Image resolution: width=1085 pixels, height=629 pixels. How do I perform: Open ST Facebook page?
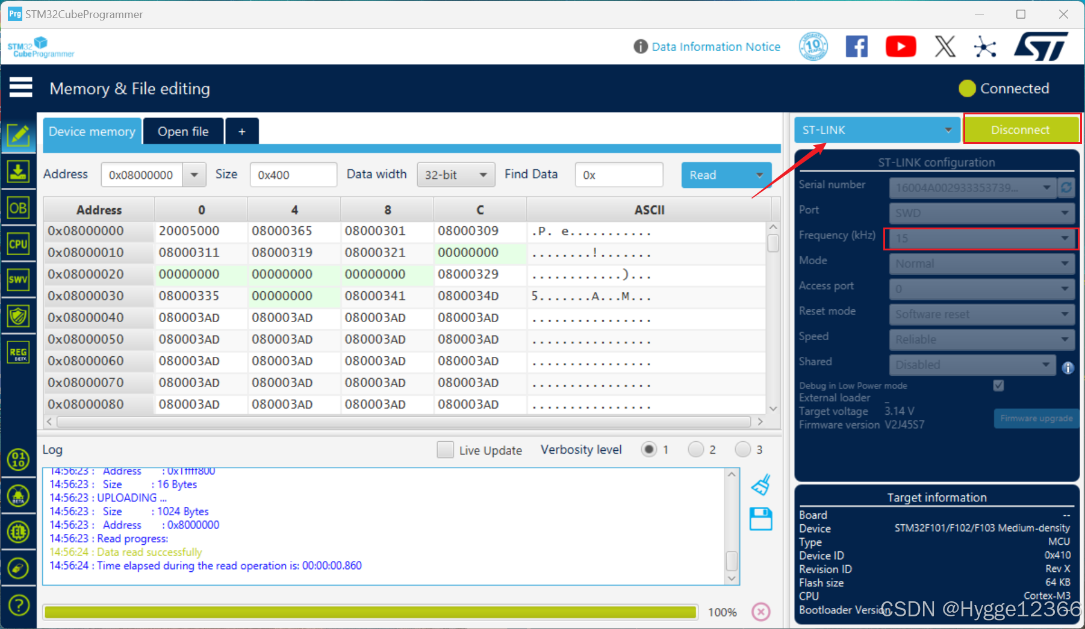(x=857, y=46)
